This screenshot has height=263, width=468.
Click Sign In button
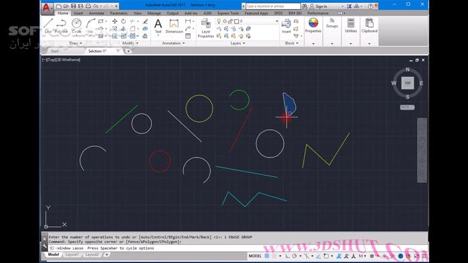[318, 6]
